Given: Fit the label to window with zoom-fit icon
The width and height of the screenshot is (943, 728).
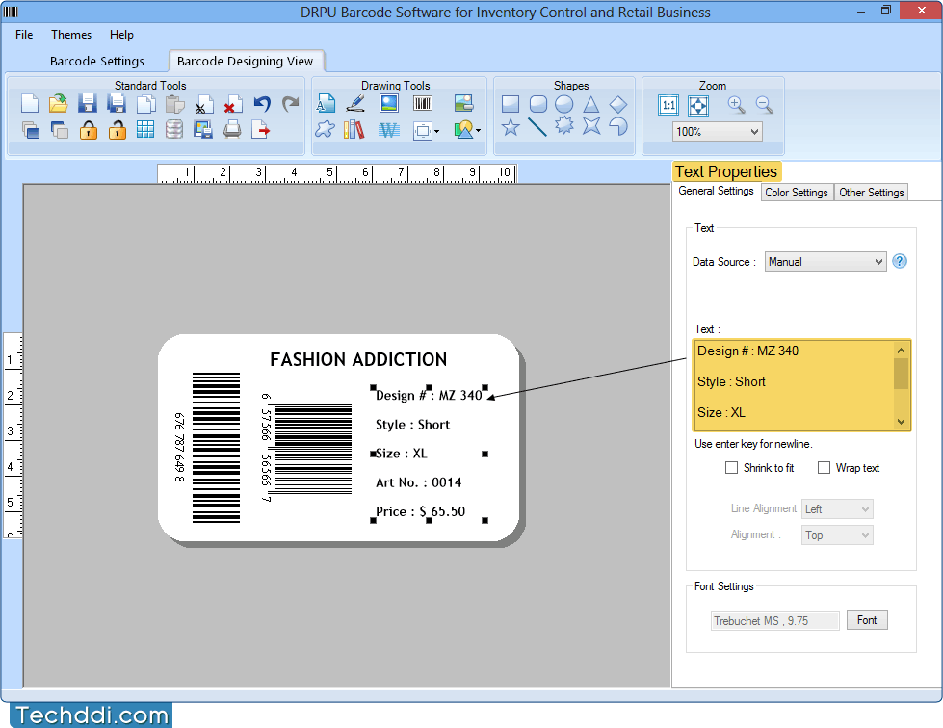Looking at the screenshot, I should (698, 106).
